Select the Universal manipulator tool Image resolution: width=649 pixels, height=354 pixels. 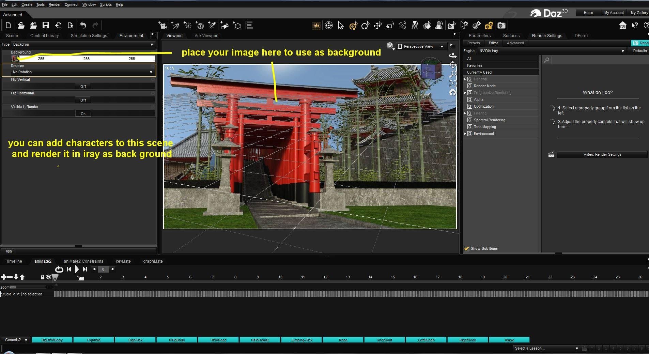(353, 26)
